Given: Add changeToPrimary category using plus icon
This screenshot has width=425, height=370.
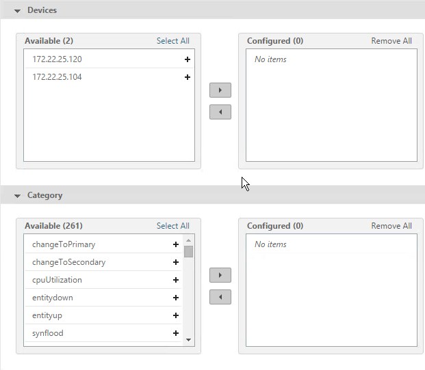Looking at the screenshot, I should (x=176, y=244).
